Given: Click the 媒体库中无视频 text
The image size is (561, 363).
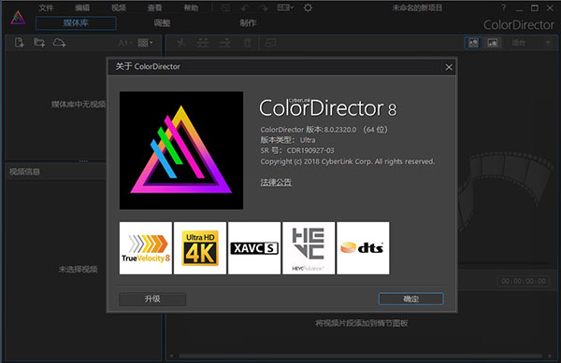Looking at the screenshot, I should point(79,105).
